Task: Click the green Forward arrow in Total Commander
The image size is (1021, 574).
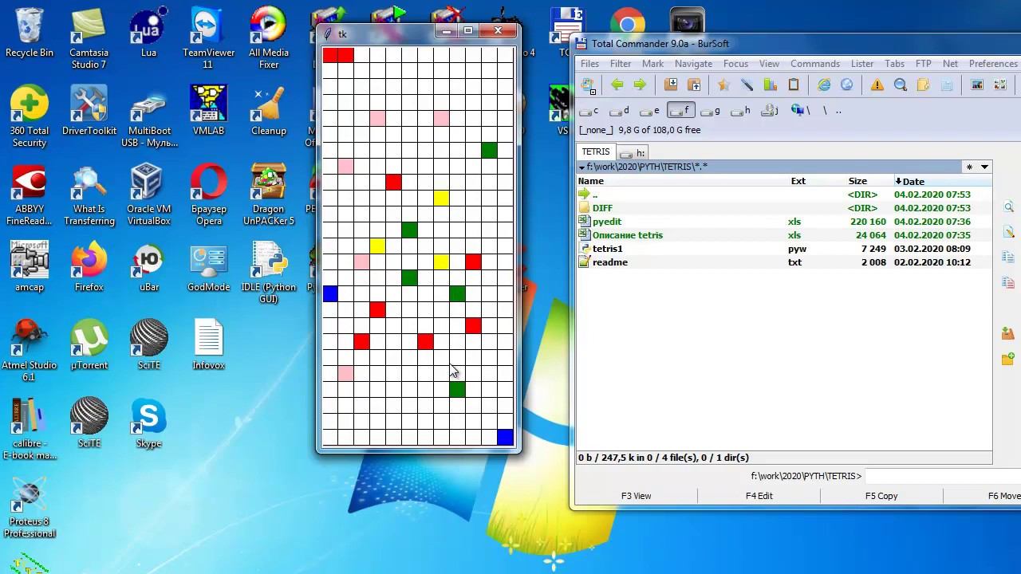Action: coord(640,85)
